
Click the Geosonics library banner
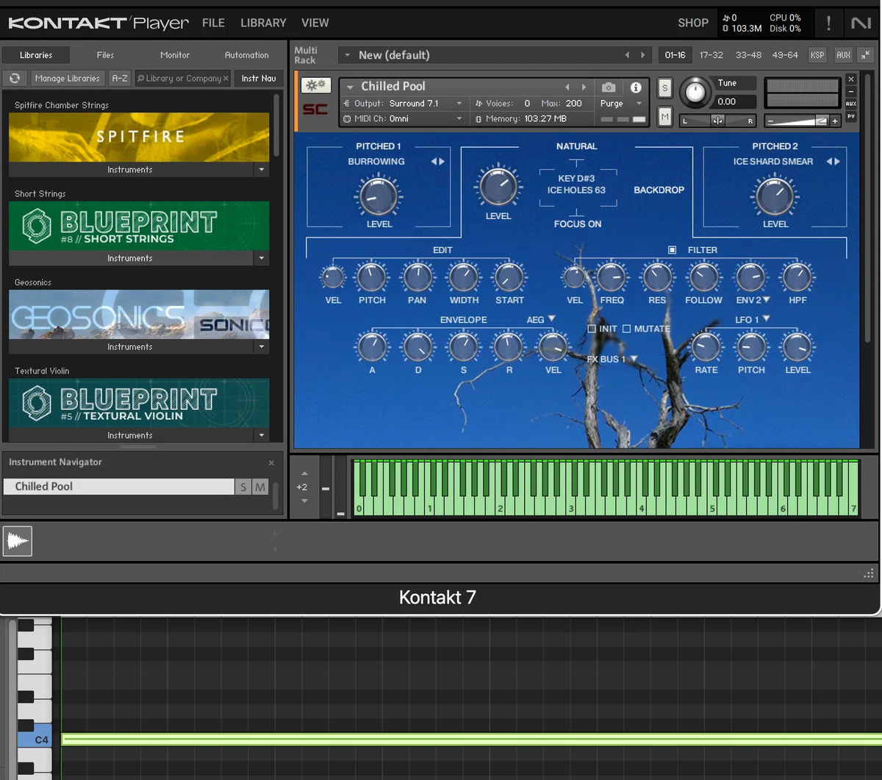139,315
